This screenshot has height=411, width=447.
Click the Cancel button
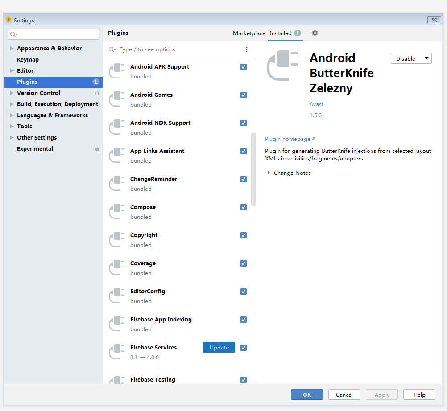tap(344, 395)
